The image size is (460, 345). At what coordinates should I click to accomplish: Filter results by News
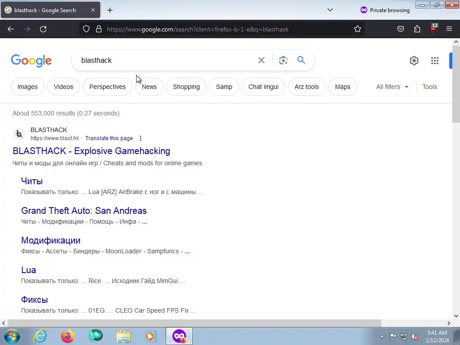(149, 87)
